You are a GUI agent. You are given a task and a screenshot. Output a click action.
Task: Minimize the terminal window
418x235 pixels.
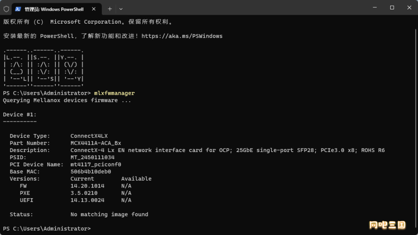pos(375,7)
